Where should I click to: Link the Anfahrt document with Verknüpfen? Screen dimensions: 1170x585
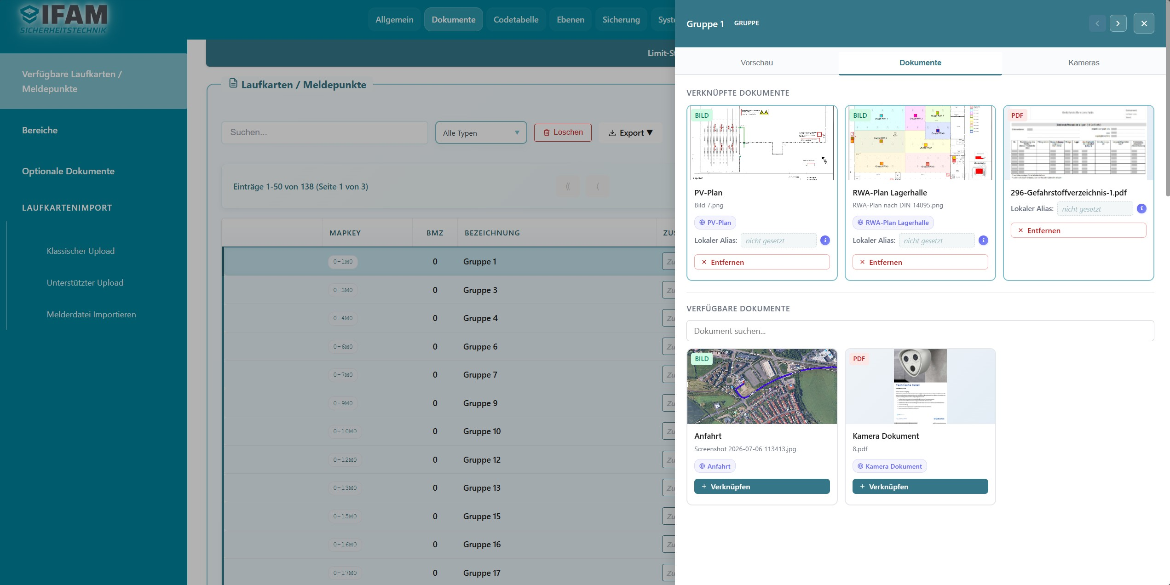762,487
